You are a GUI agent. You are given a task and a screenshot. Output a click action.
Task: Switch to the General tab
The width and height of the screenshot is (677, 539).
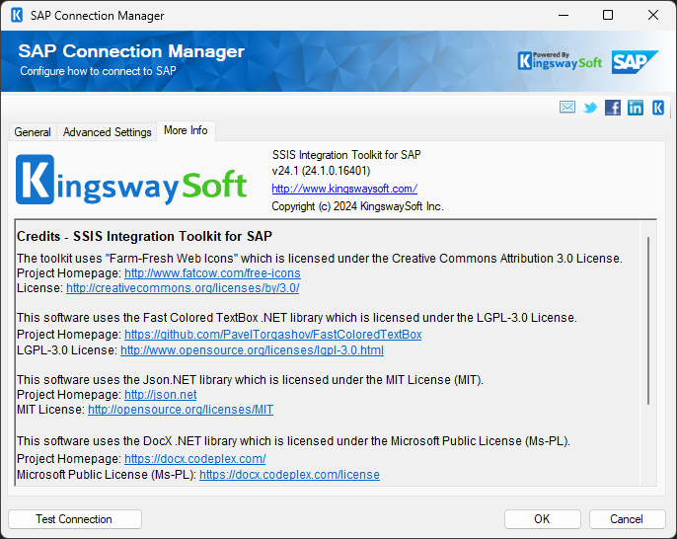pyautogui.click(x=33, y=132)
